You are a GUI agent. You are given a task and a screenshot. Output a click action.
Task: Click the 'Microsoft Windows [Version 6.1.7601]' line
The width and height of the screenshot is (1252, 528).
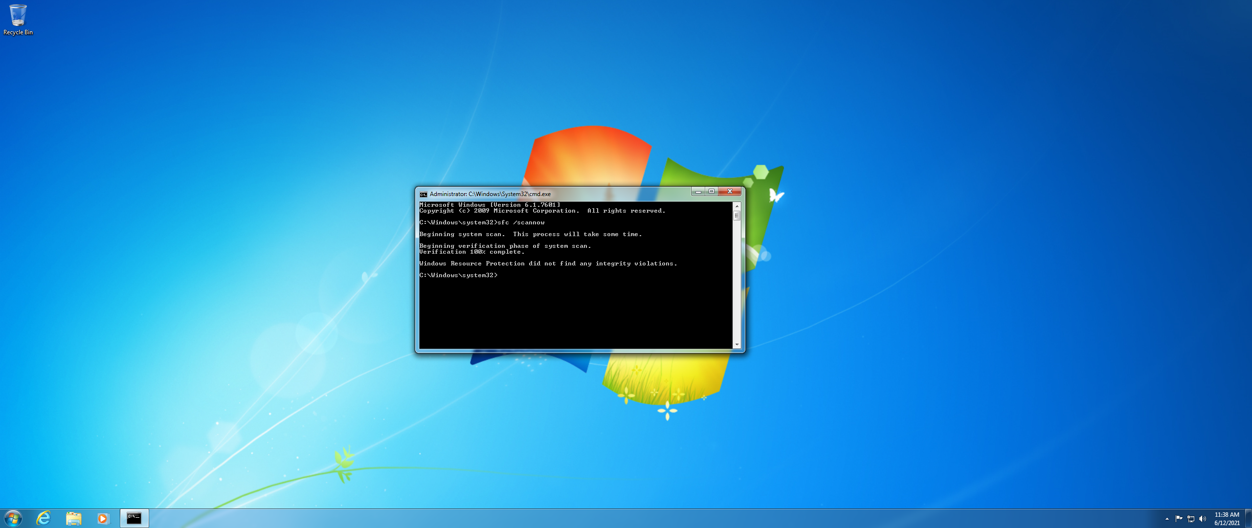pyautogui.click(x=490, y=205)
